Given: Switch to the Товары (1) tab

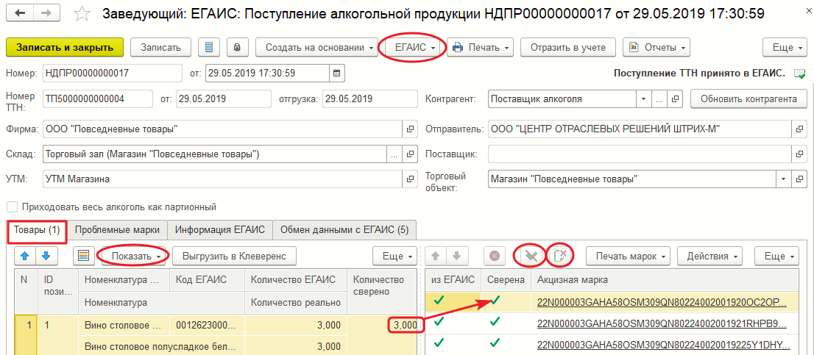Looking at the screenshot, I should click(x=38, y=229).
